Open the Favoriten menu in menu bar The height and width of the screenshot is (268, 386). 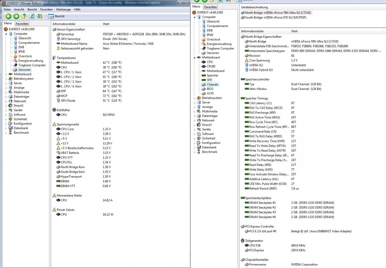tap(46, 9)
